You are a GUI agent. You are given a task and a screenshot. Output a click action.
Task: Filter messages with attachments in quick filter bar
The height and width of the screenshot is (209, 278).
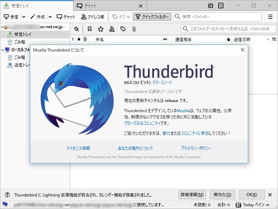[134, 29]
